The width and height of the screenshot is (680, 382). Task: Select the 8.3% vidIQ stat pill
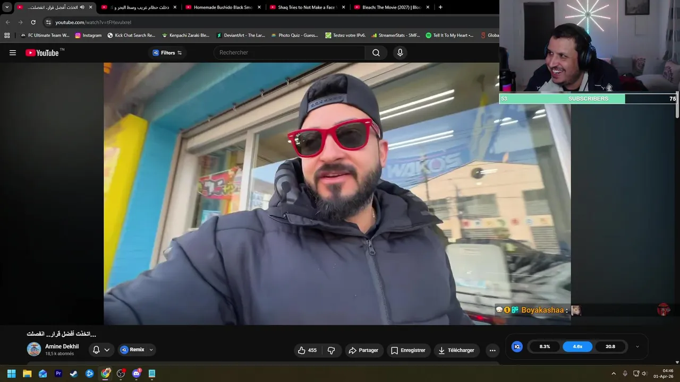click(545, 346)
